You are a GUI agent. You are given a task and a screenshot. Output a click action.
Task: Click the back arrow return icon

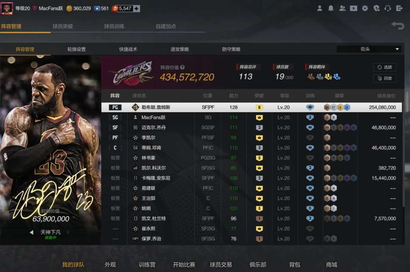point(398,26)
